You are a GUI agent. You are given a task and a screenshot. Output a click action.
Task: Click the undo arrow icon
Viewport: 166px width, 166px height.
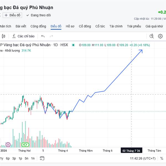click(43, 36)
